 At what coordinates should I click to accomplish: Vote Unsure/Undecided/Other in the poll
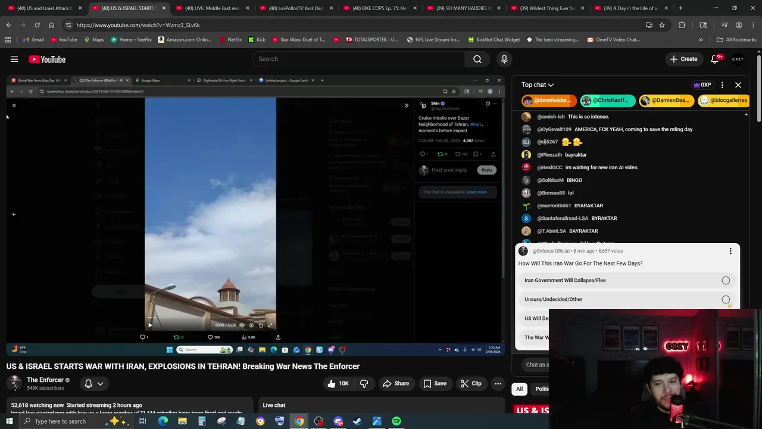(x=626, y=299)
